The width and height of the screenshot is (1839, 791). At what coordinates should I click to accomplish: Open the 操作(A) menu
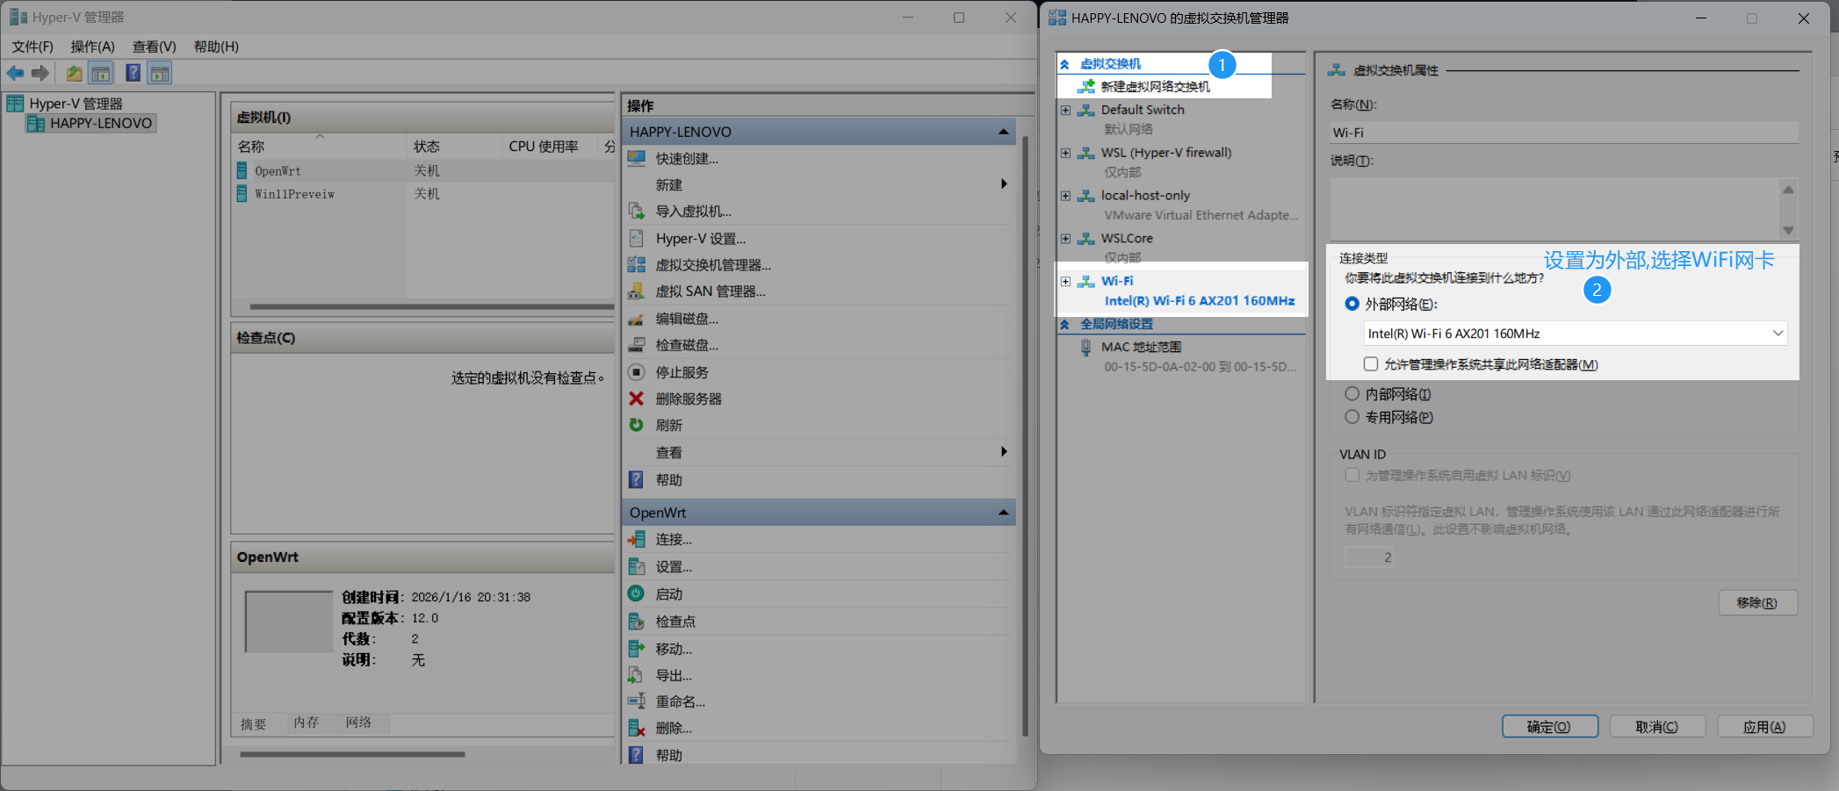click(92, 47)
